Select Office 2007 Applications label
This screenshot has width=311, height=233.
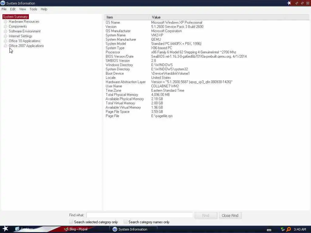(26, 46)
